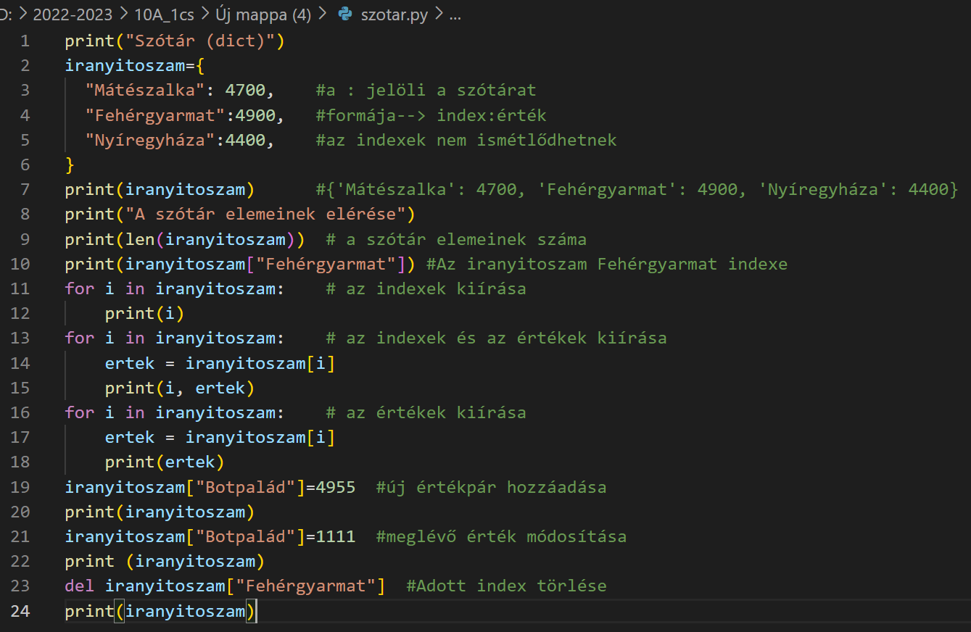
Task: Open the "Új mappa (4)" breadcrumb
Action: point(263,14)
